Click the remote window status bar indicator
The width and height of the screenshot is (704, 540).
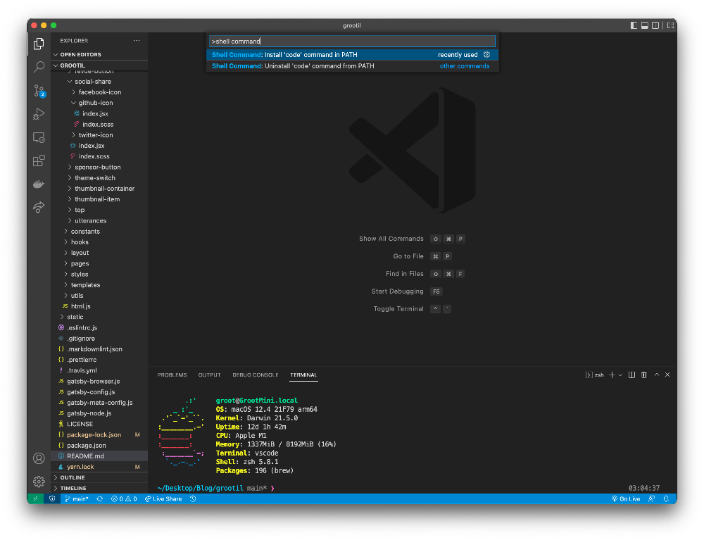point(35,498)
